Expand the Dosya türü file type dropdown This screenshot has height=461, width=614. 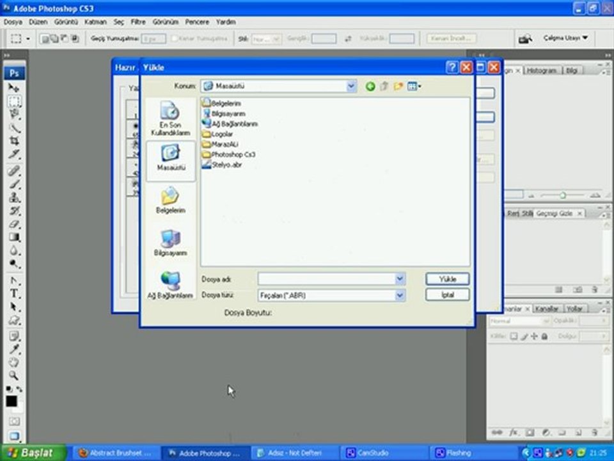(x=400, y=295)
